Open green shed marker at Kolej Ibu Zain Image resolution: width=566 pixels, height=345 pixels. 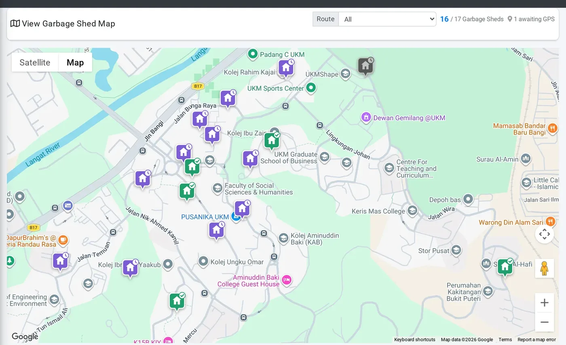272,141
